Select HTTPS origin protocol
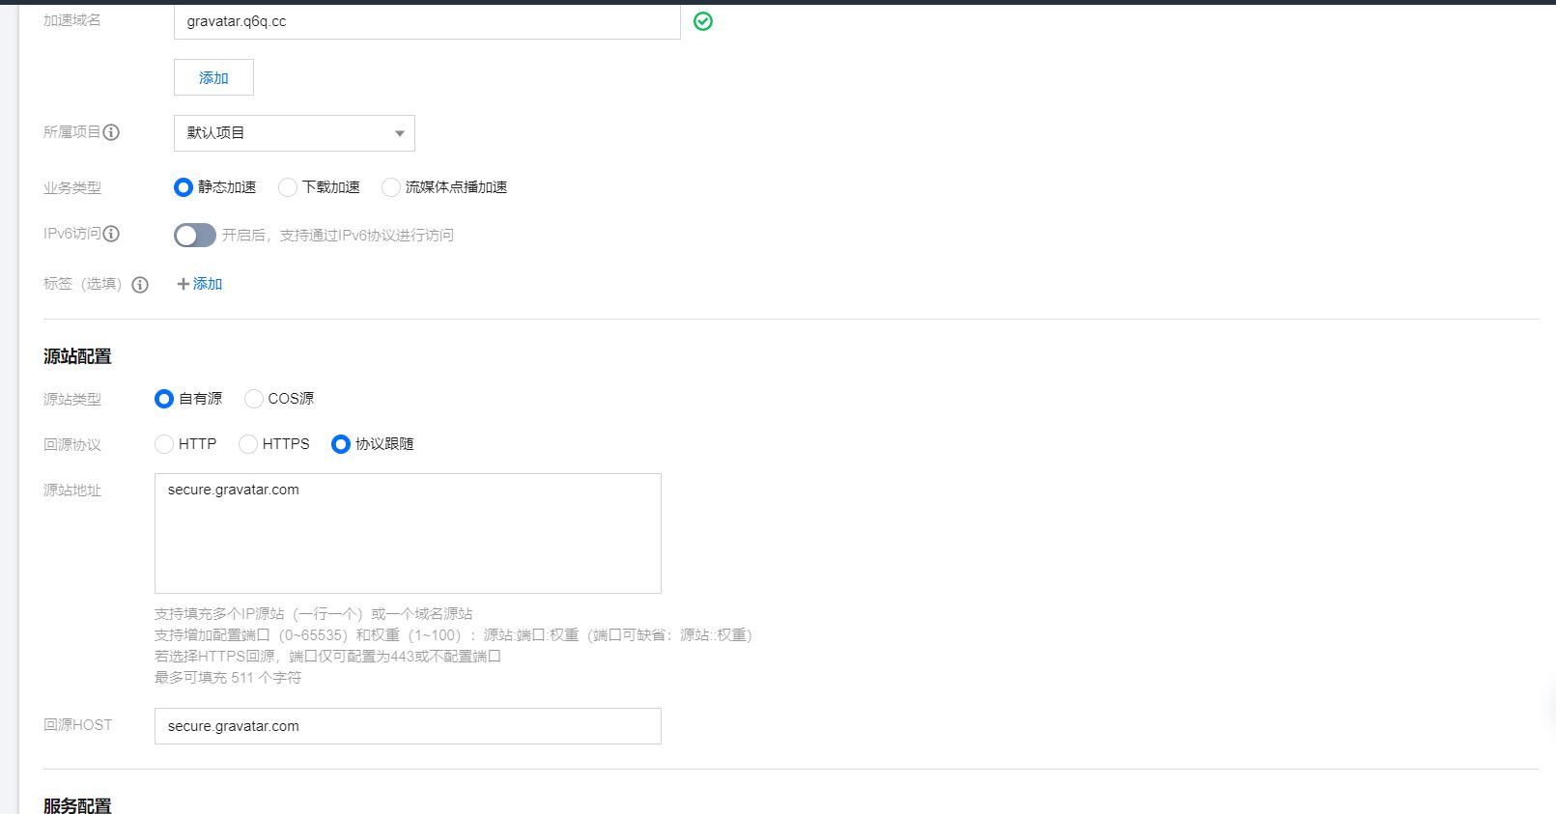This screenshot has width=1556, height=814. 248,444
